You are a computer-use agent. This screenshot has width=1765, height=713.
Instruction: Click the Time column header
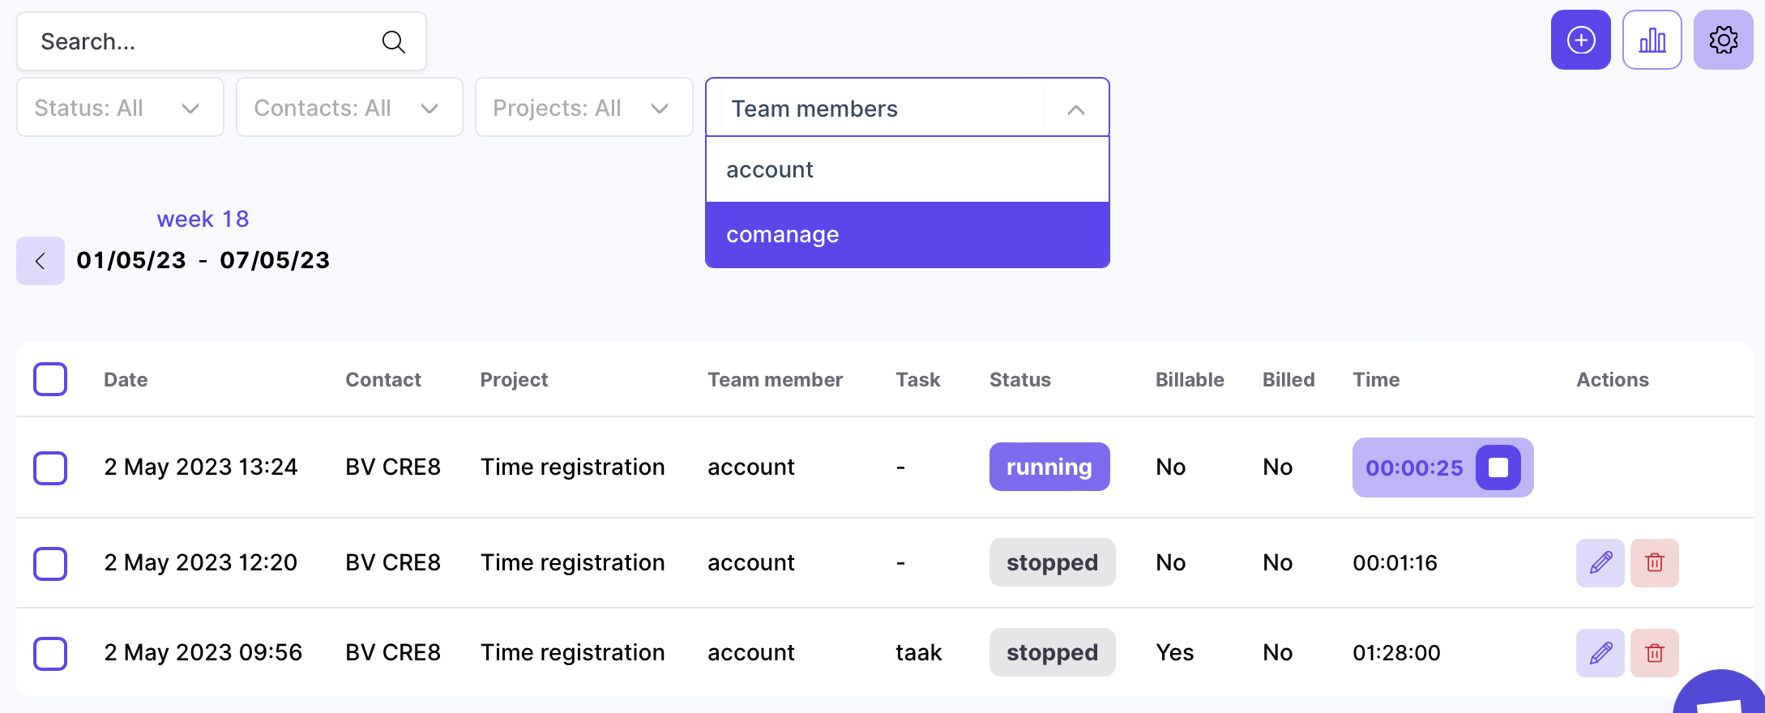click(x=1376, y=379)
